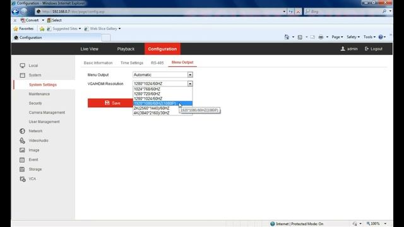Click the Configuration top tab
Viewport: 404px width, 227px height.
pos(162,49)
